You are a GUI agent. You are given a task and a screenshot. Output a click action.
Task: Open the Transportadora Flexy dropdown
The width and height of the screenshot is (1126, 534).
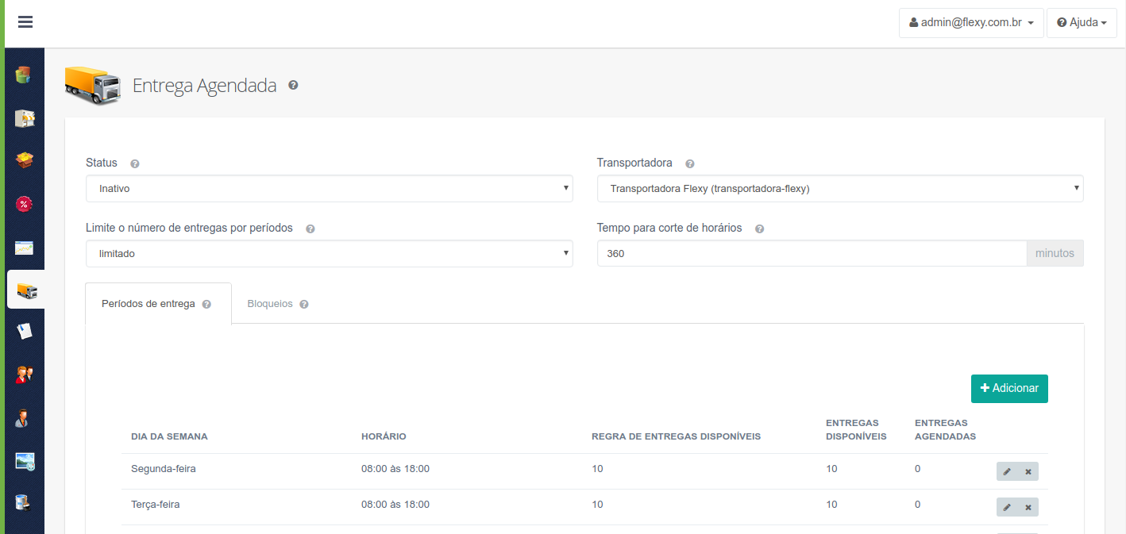pyautogui.click(x=840, y=189)
